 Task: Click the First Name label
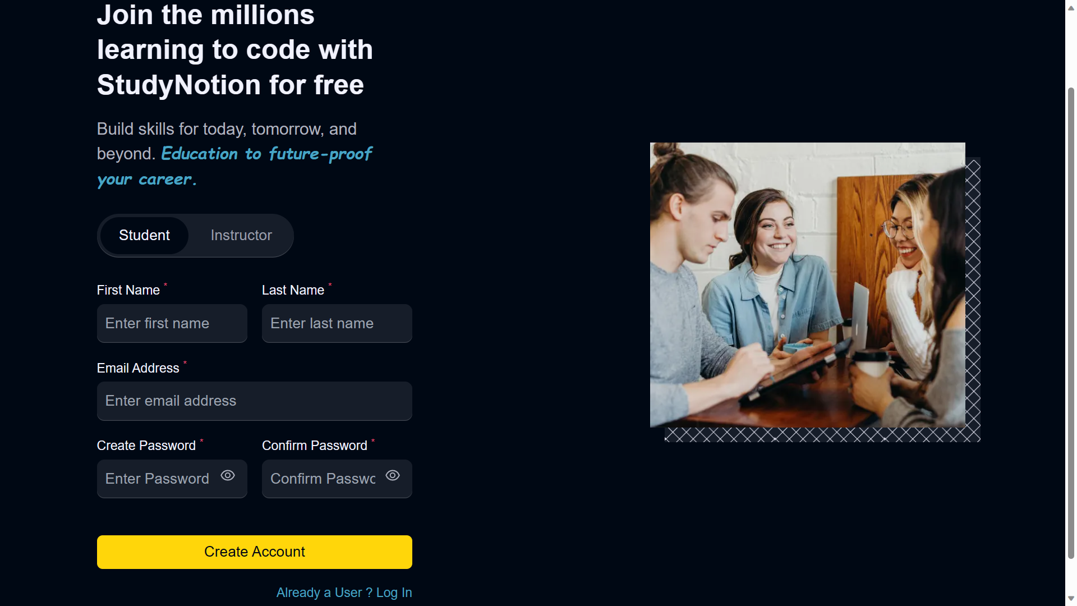(x=128, y=290)
